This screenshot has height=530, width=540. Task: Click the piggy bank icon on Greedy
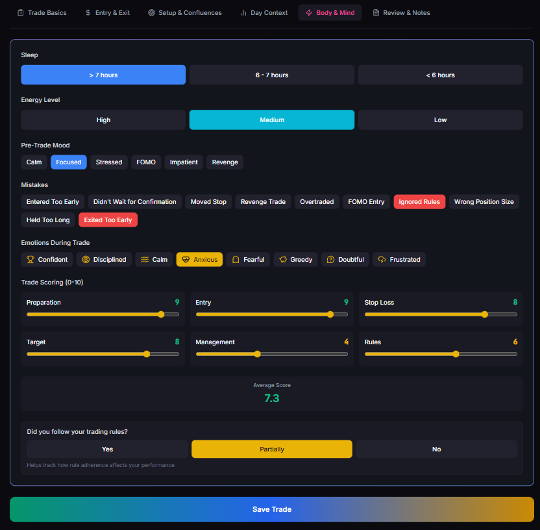click(282, 260)
